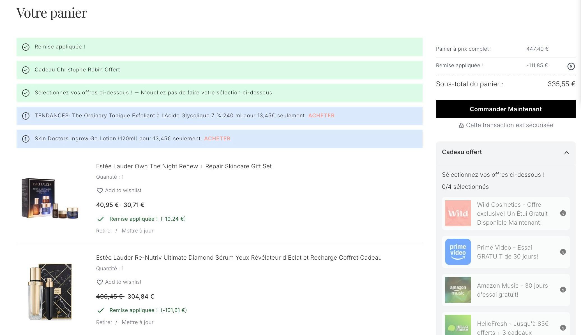Click full-price basket amount '447,40 €'
The width and height of the screenshot is (581, 335).
click(x=537, y=49)
